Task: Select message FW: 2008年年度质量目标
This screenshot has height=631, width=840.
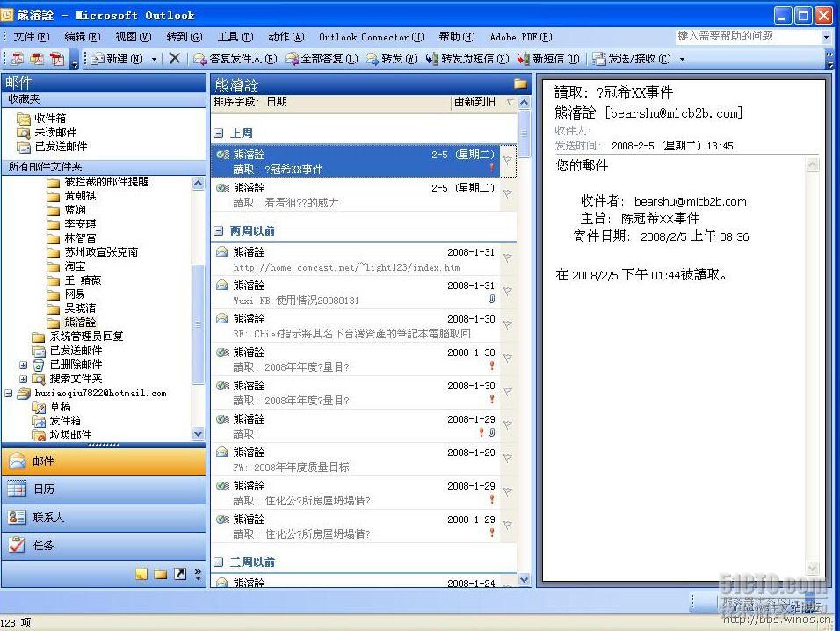Action: (356, 460)
